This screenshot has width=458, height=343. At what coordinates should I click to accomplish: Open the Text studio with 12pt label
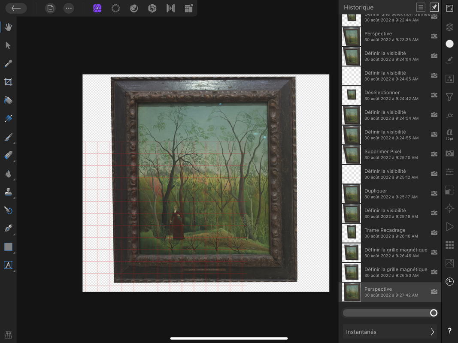(x=449, y=134)
